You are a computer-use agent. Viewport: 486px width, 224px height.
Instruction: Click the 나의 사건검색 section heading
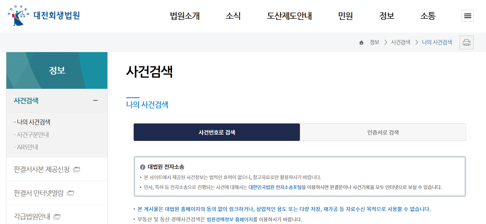[147, 104]
